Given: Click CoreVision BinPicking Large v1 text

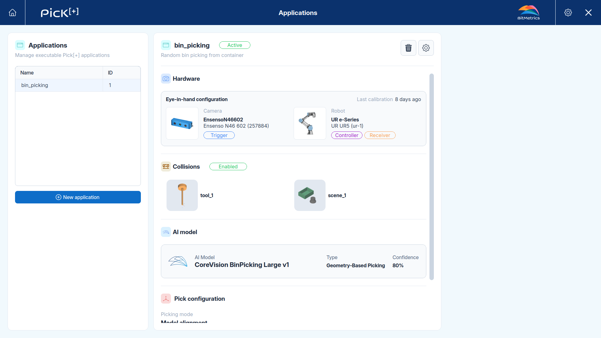Looking at the screenshot, I should pos(242,265).
